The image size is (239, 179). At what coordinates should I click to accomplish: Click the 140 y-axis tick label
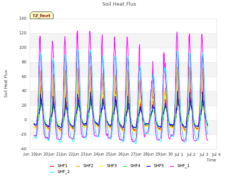tap(23, 18)
